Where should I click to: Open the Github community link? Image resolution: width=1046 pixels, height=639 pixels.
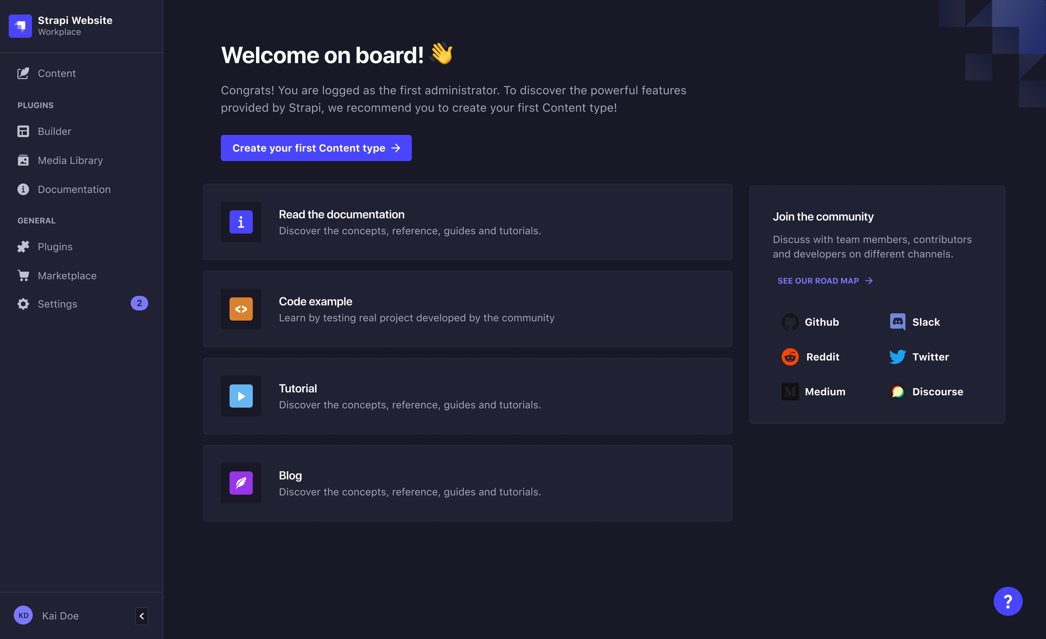811,322
